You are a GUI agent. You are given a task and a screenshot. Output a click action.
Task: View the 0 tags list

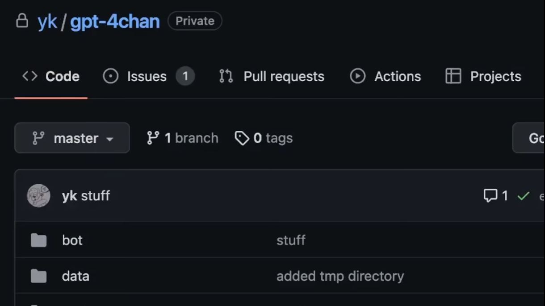click(264, 138)
